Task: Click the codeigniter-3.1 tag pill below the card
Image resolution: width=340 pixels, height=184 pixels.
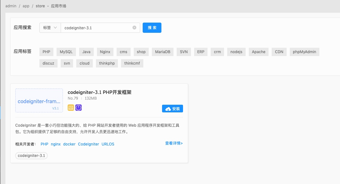Action: (31, 156)
